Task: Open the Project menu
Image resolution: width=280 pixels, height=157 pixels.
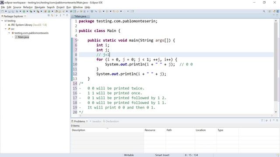Action: (60, 7)
